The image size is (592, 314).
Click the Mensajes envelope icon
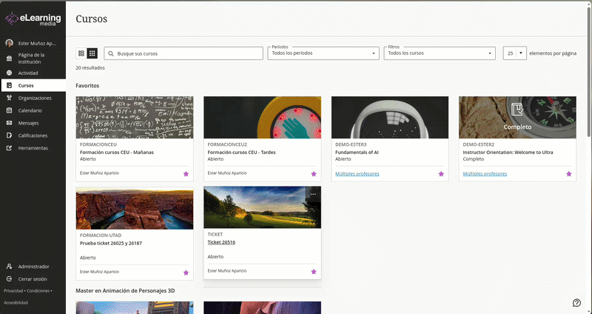(x=10, y=123)
